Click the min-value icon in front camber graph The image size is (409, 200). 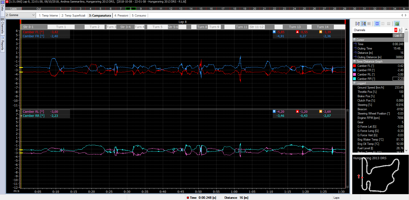[274, 32]
